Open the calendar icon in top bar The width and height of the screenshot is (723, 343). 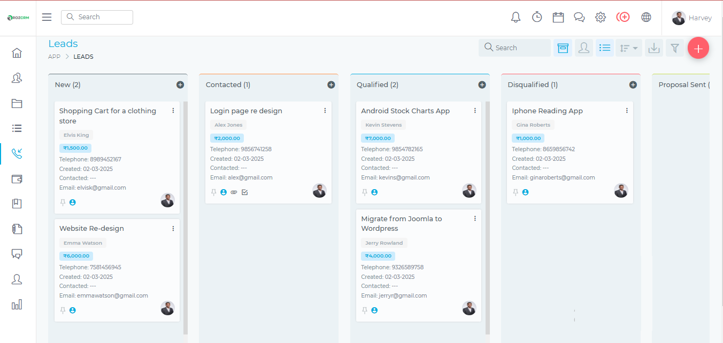tap(558, 17)
